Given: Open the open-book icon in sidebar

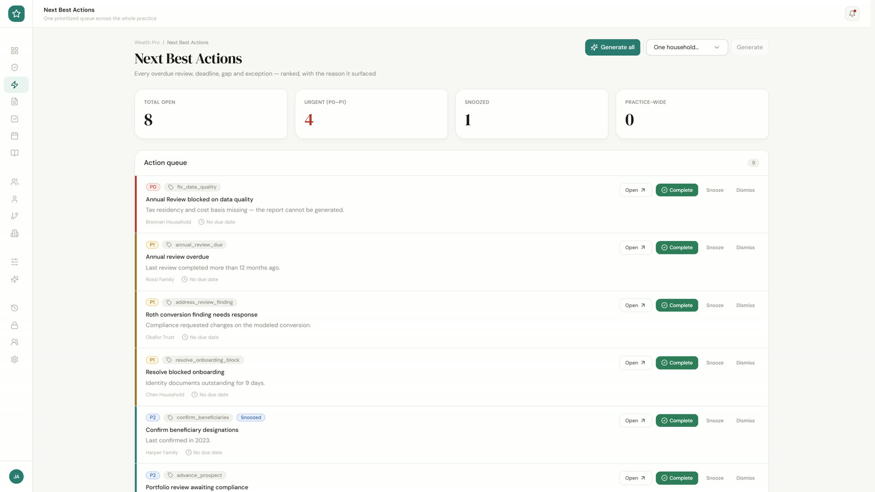Looking at the screenshot, I should pyautogui.click(x=15, y=153).
